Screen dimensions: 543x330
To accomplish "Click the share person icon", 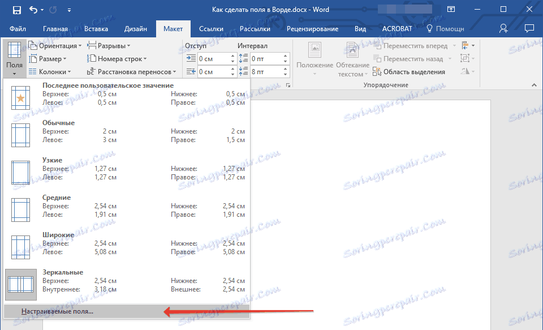I will 503,28.
